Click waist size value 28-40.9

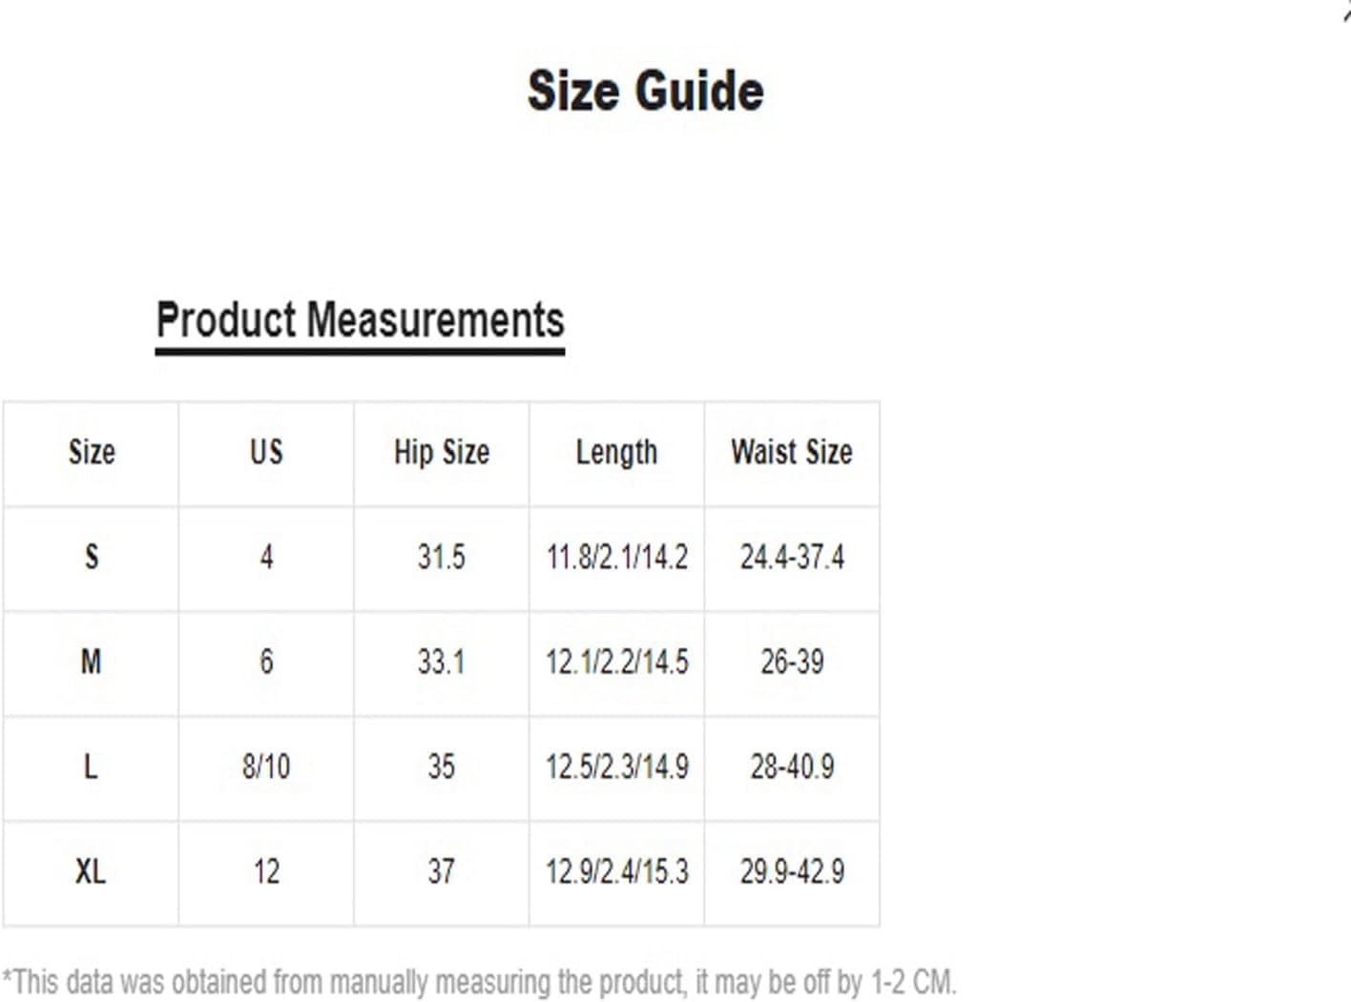(x=792, y=767)
